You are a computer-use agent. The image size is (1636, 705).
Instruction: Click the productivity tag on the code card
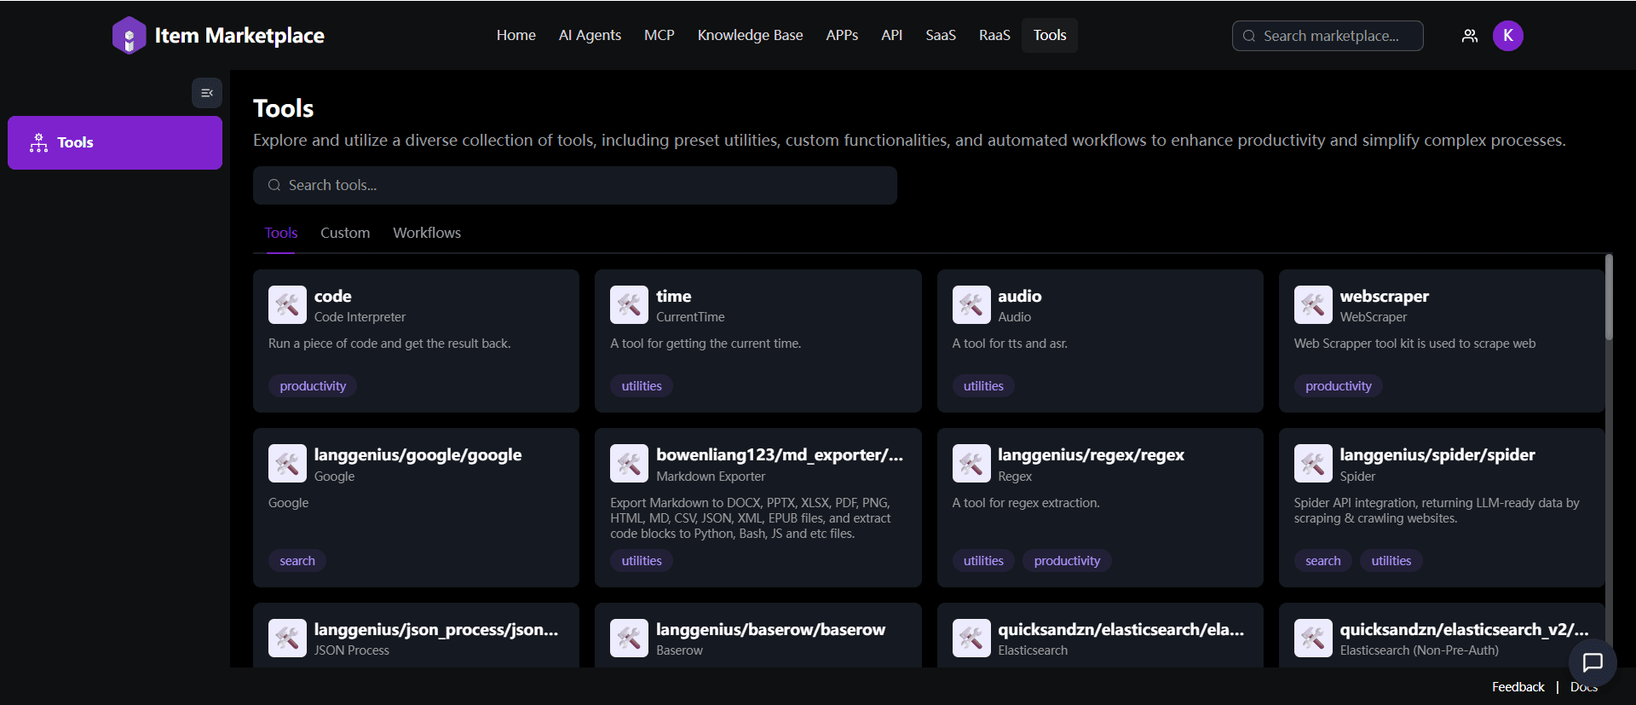(x=313, y=386)
